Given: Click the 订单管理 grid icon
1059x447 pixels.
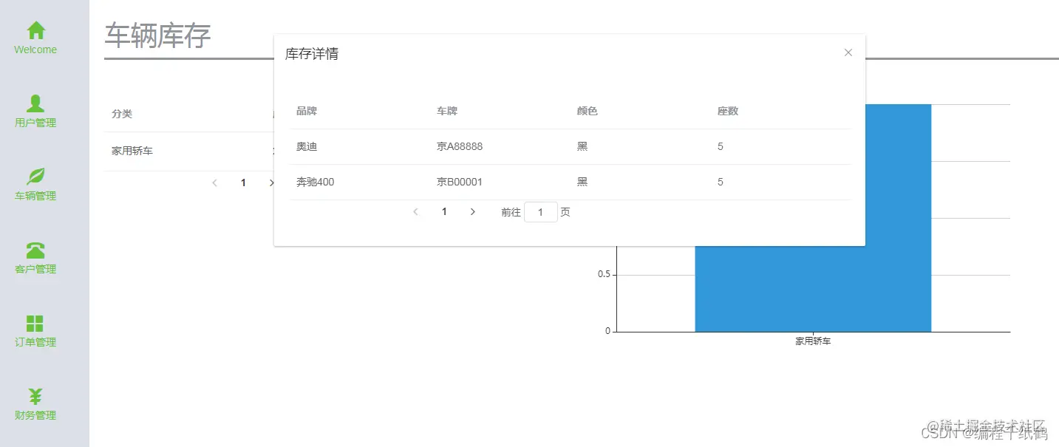Looking at the screenshot, I should point(35,323).
